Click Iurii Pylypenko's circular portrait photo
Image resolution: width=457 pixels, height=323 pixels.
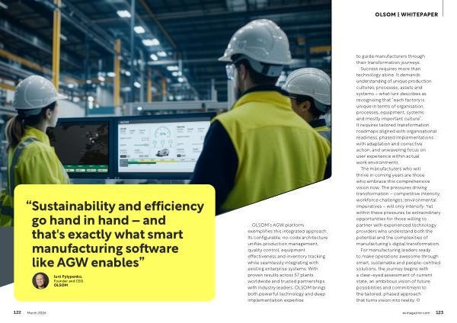tap(40, 281)
